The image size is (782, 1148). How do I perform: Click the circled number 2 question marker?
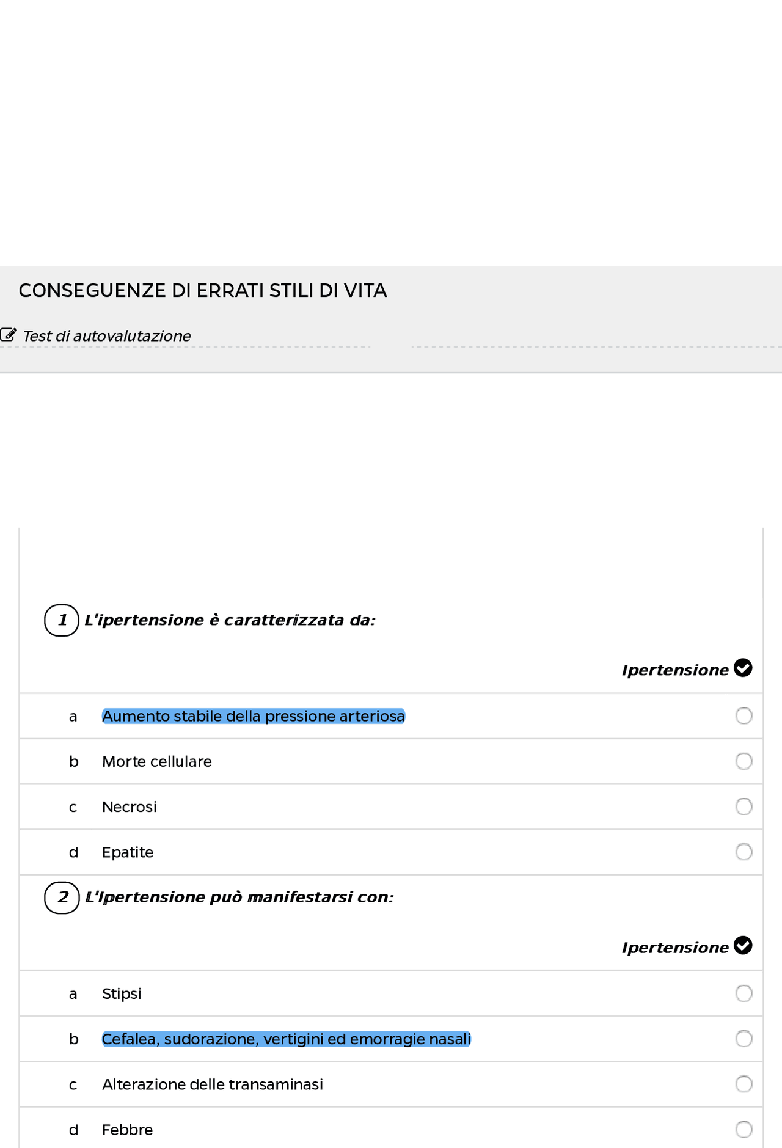pyautogui.click(x=61, y=898)
